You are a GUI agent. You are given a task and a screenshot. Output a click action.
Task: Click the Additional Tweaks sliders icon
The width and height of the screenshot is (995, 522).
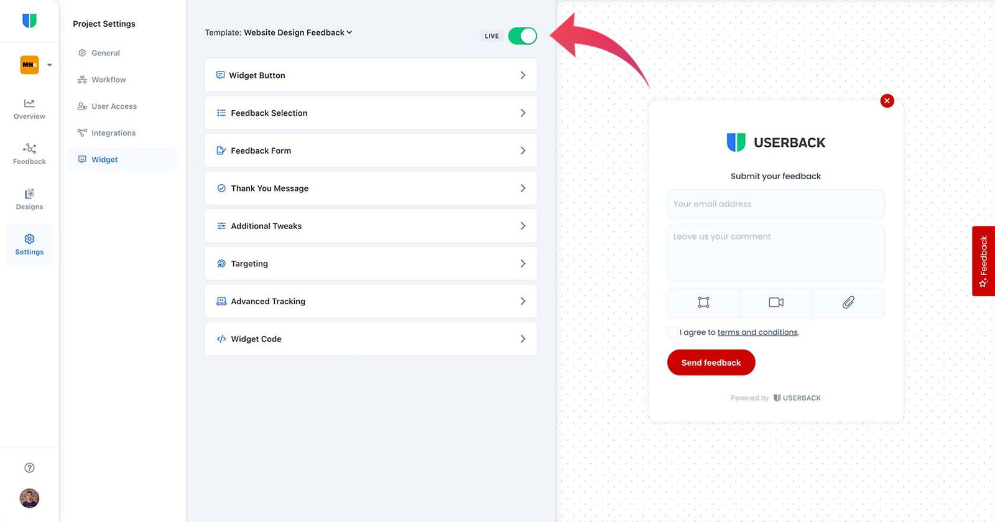tap(221, 226)
